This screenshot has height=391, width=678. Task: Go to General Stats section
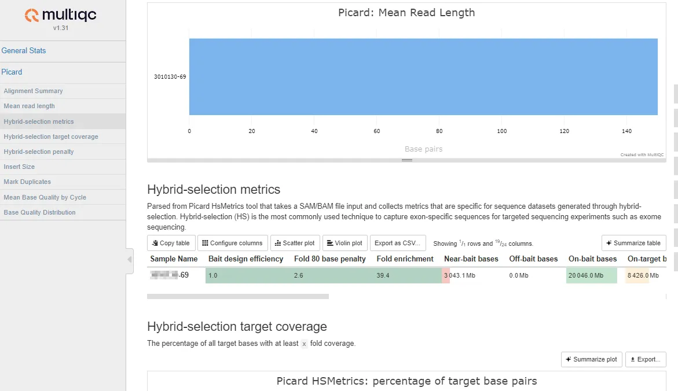pos(24,51)
